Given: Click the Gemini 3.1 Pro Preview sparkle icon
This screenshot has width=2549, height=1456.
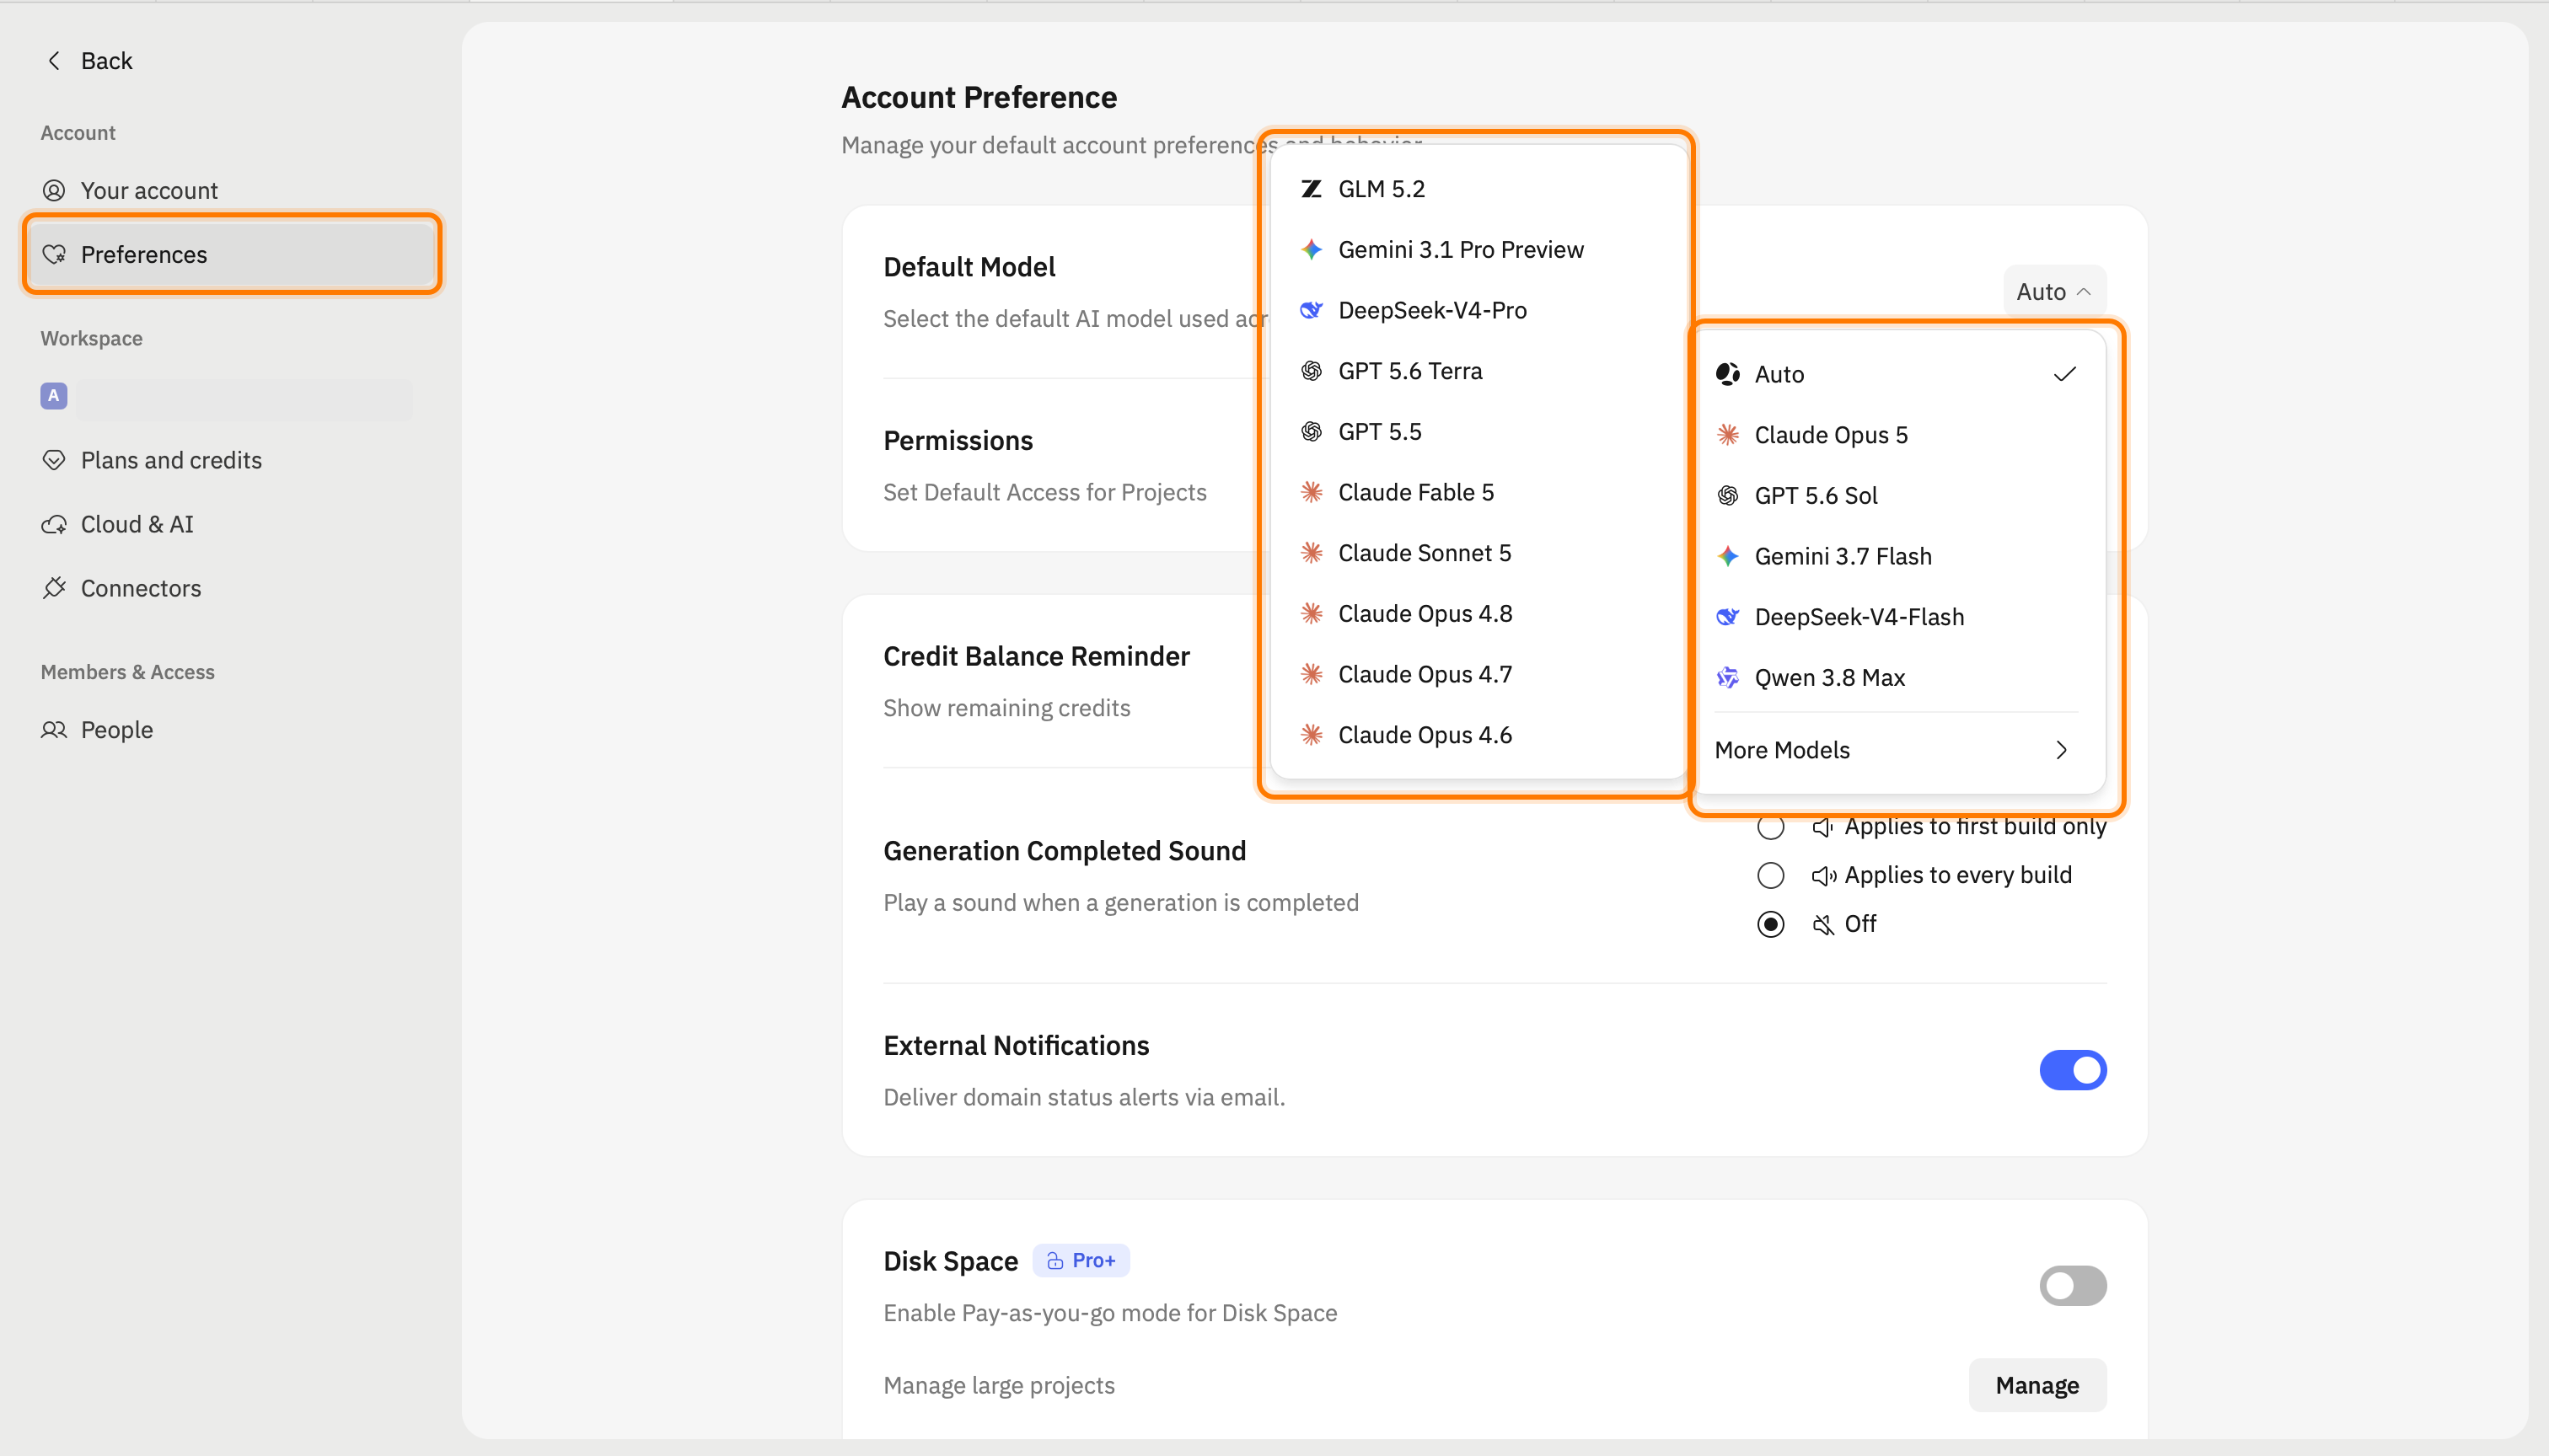Looking at the screenshot, I should coord(1312,250).
